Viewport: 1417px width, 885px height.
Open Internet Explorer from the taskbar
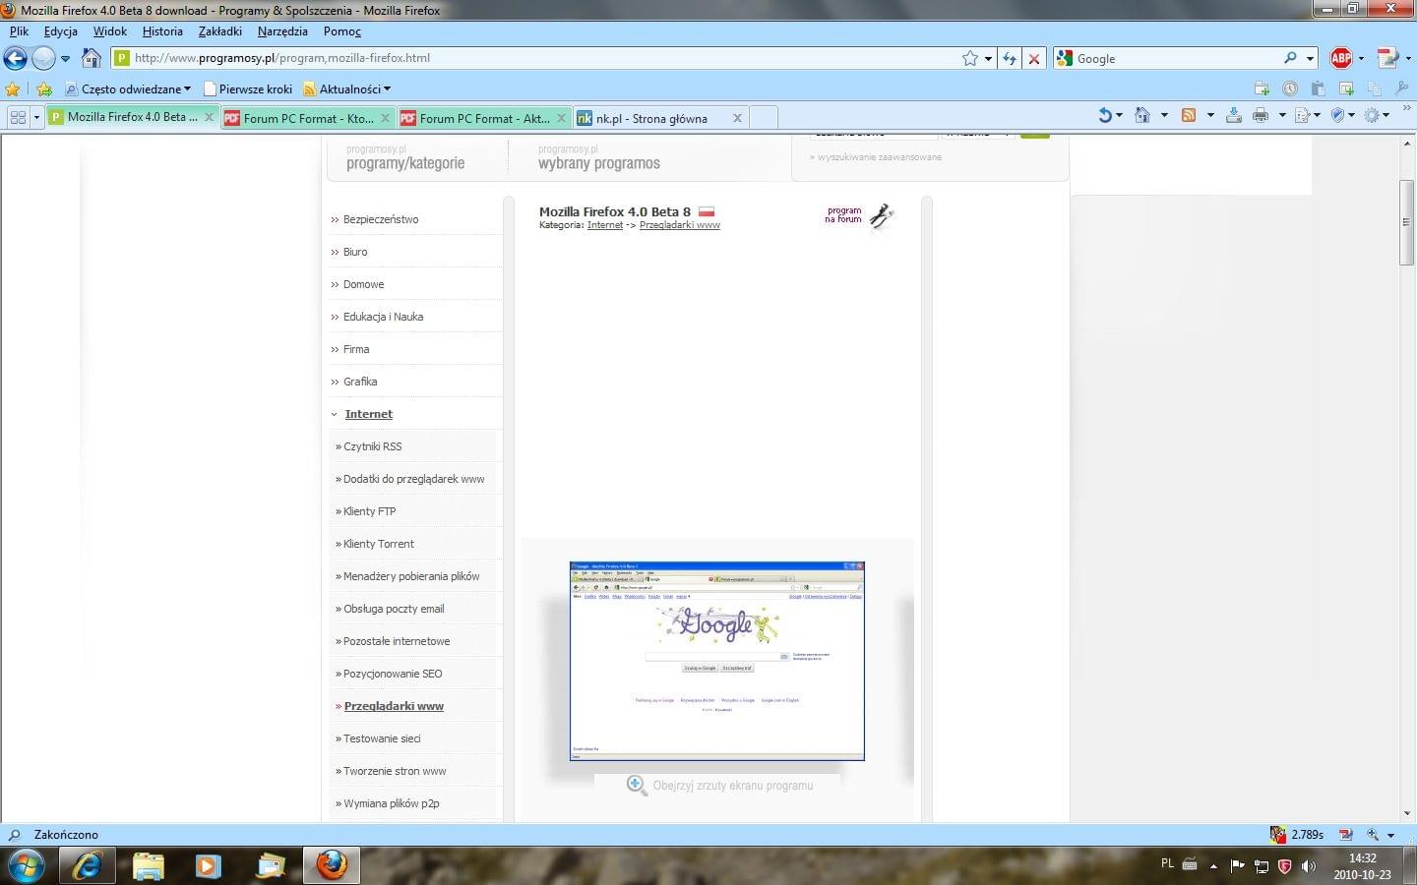click(x=88, y=865)
